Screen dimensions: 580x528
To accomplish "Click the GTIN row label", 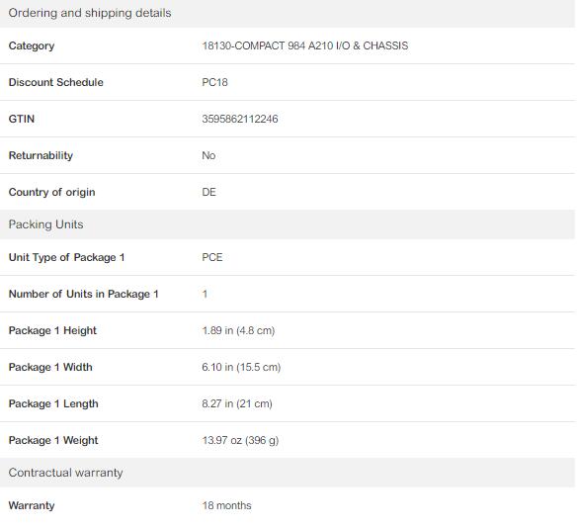I will (22, 119).
